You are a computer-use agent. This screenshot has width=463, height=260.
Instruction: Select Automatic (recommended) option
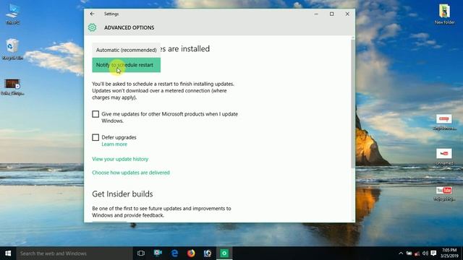pos(127,50)
